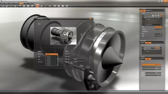Click the skip-to-start icon in right panel

click(x=158, y=16)
